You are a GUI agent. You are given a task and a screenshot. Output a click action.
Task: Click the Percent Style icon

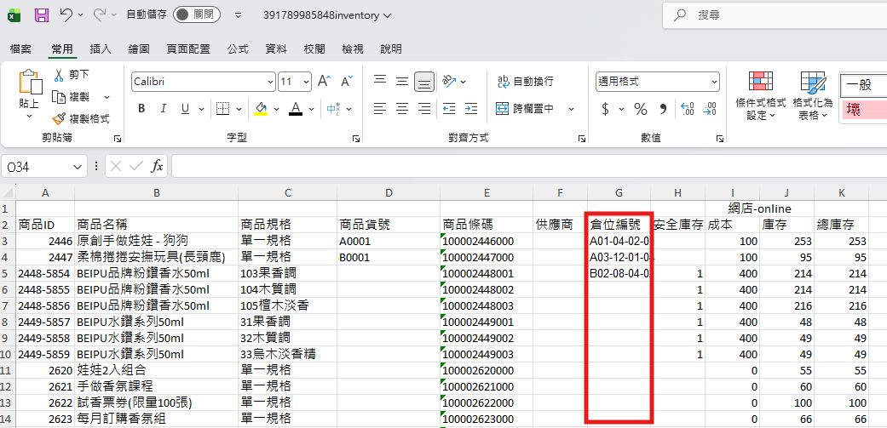[x=641, y=109]
